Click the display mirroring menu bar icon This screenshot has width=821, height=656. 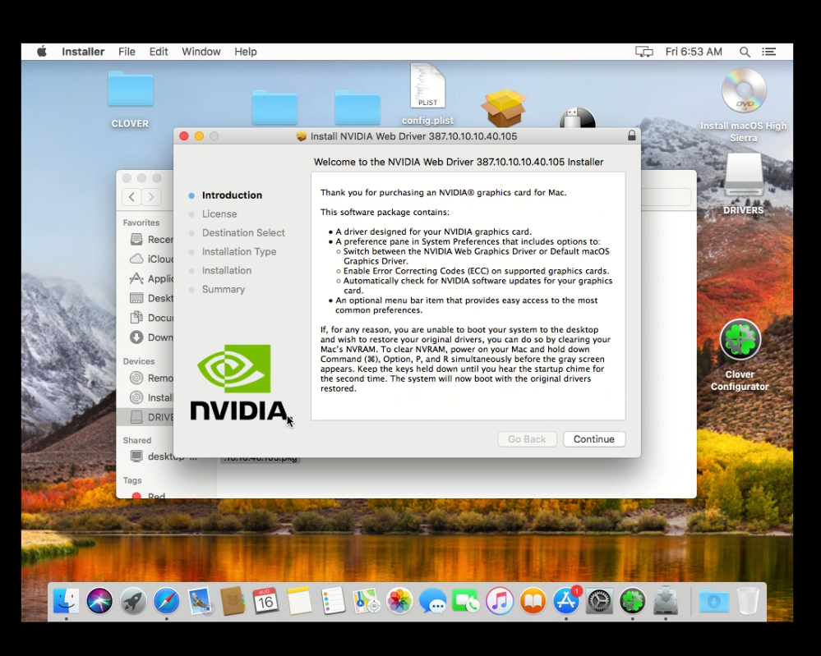[x=644, y=51]
